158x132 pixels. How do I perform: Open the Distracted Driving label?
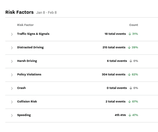click(x=30, y=47)
